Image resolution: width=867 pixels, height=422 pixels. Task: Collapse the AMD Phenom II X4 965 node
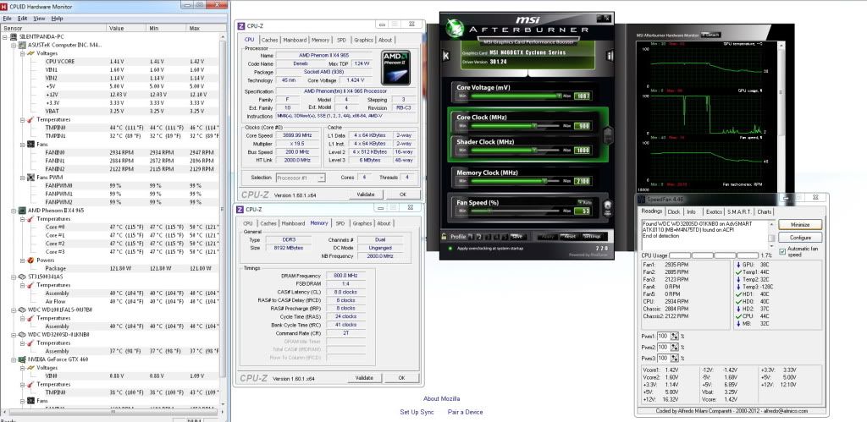[14, 211]
